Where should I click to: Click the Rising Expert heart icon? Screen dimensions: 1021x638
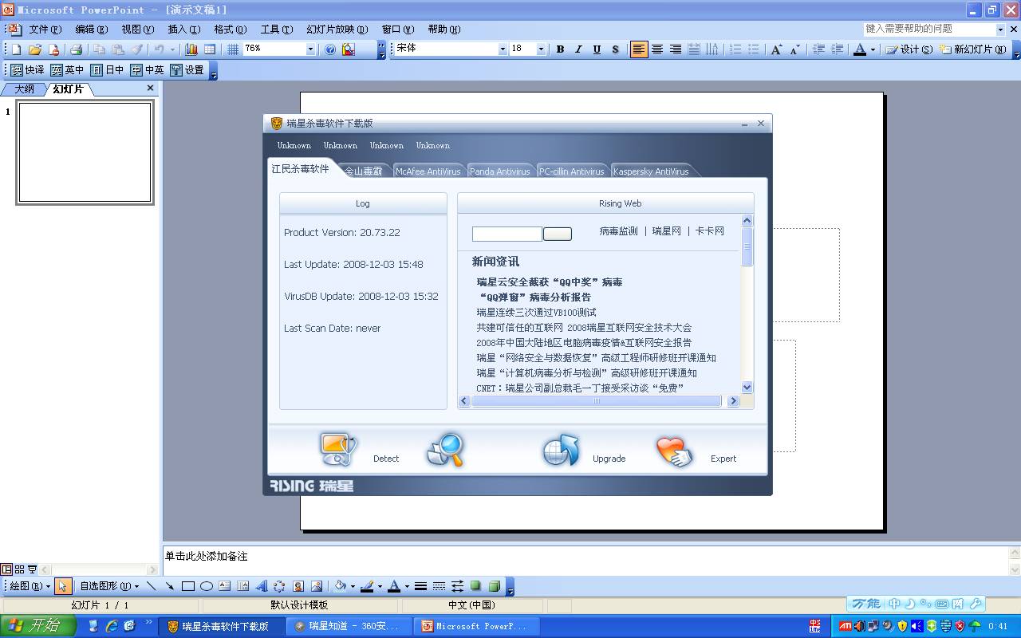(x=675, y=451)
